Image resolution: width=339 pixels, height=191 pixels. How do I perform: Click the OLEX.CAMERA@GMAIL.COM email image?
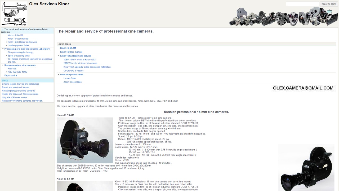[x=304, y=88]
